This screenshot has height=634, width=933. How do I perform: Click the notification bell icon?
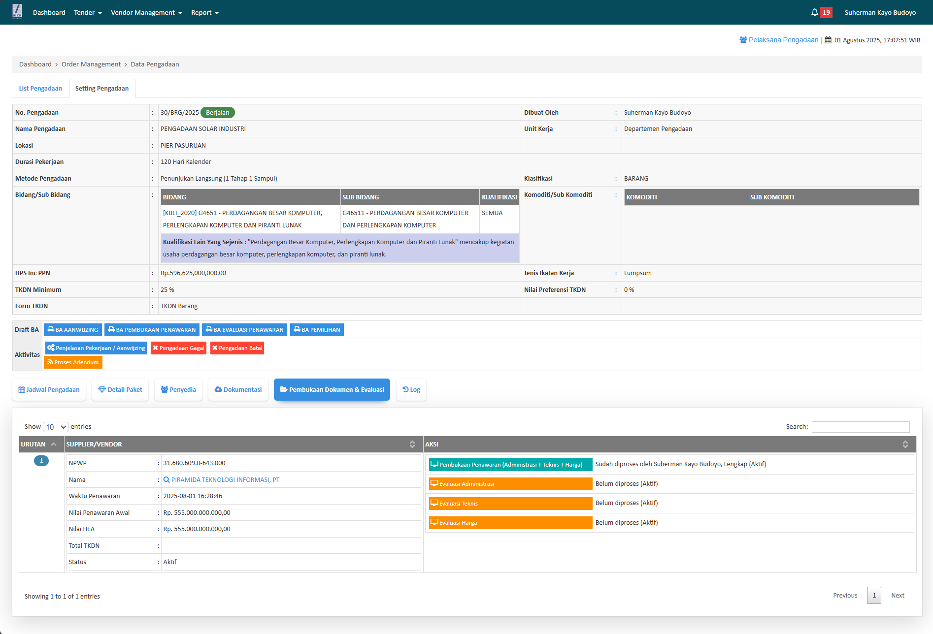pyautogui.click(x=814, y=12)
